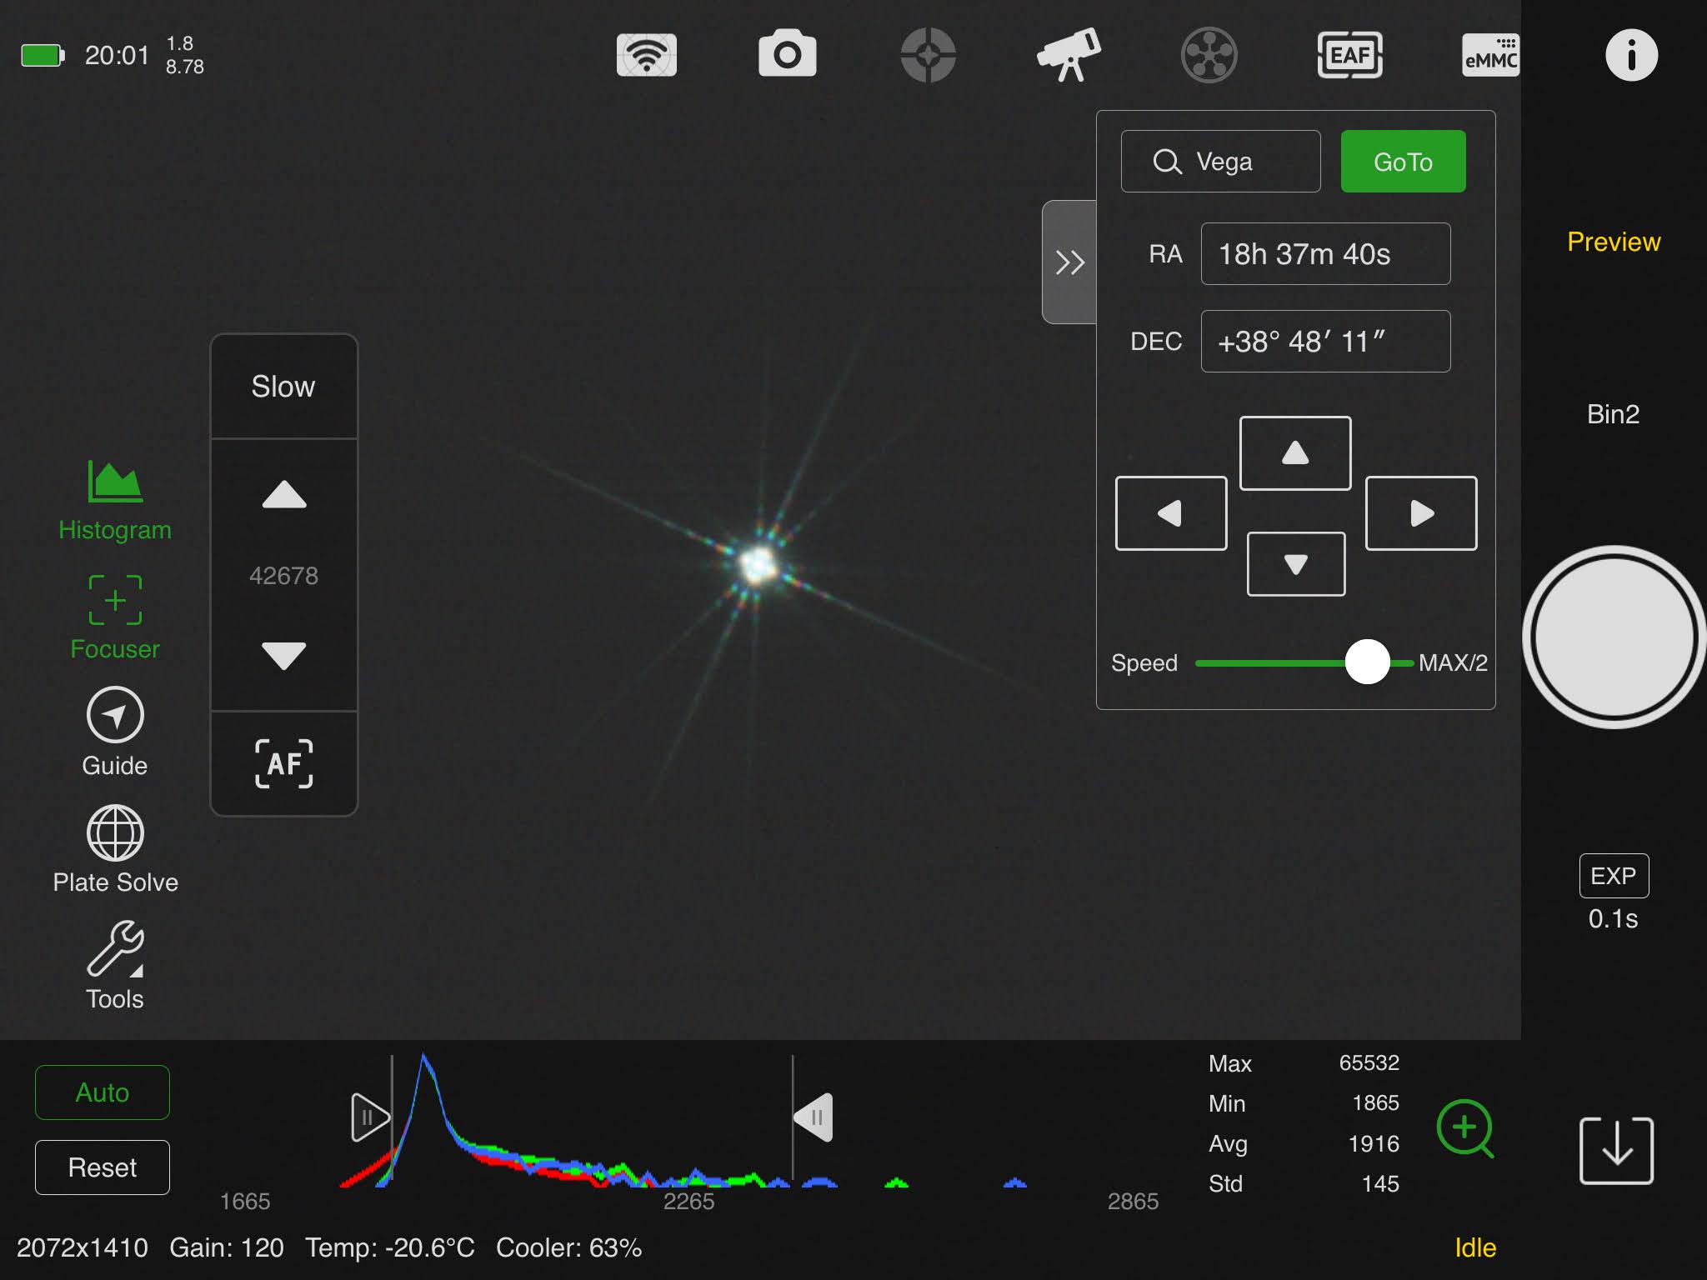The height and width of the screenshot is (1280, 1707).
Task: Open the guide scope crosshair icon
Action: point(928,55)
